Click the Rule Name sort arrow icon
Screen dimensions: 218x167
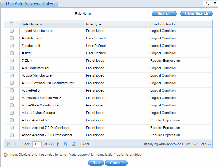(x=41, y=25)
